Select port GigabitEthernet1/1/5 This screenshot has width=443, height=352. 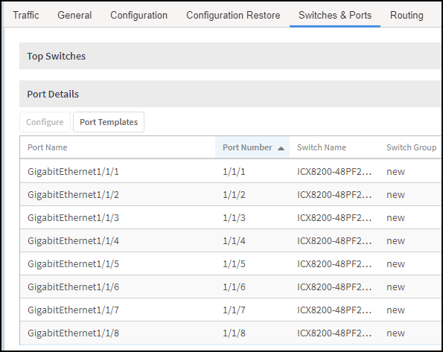click(73, 264)
